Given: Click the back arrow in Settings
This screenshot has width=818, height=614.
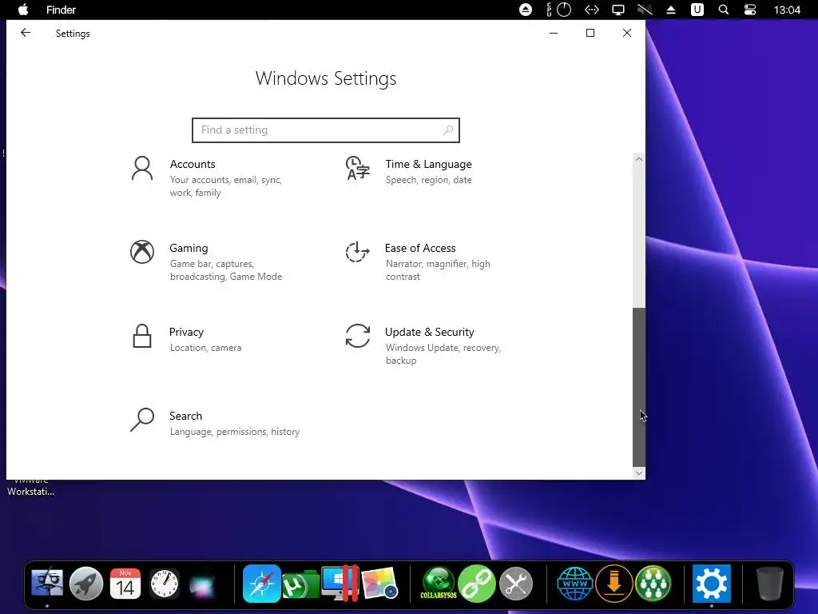Looking at the screenshot, I should pos(25,33).
